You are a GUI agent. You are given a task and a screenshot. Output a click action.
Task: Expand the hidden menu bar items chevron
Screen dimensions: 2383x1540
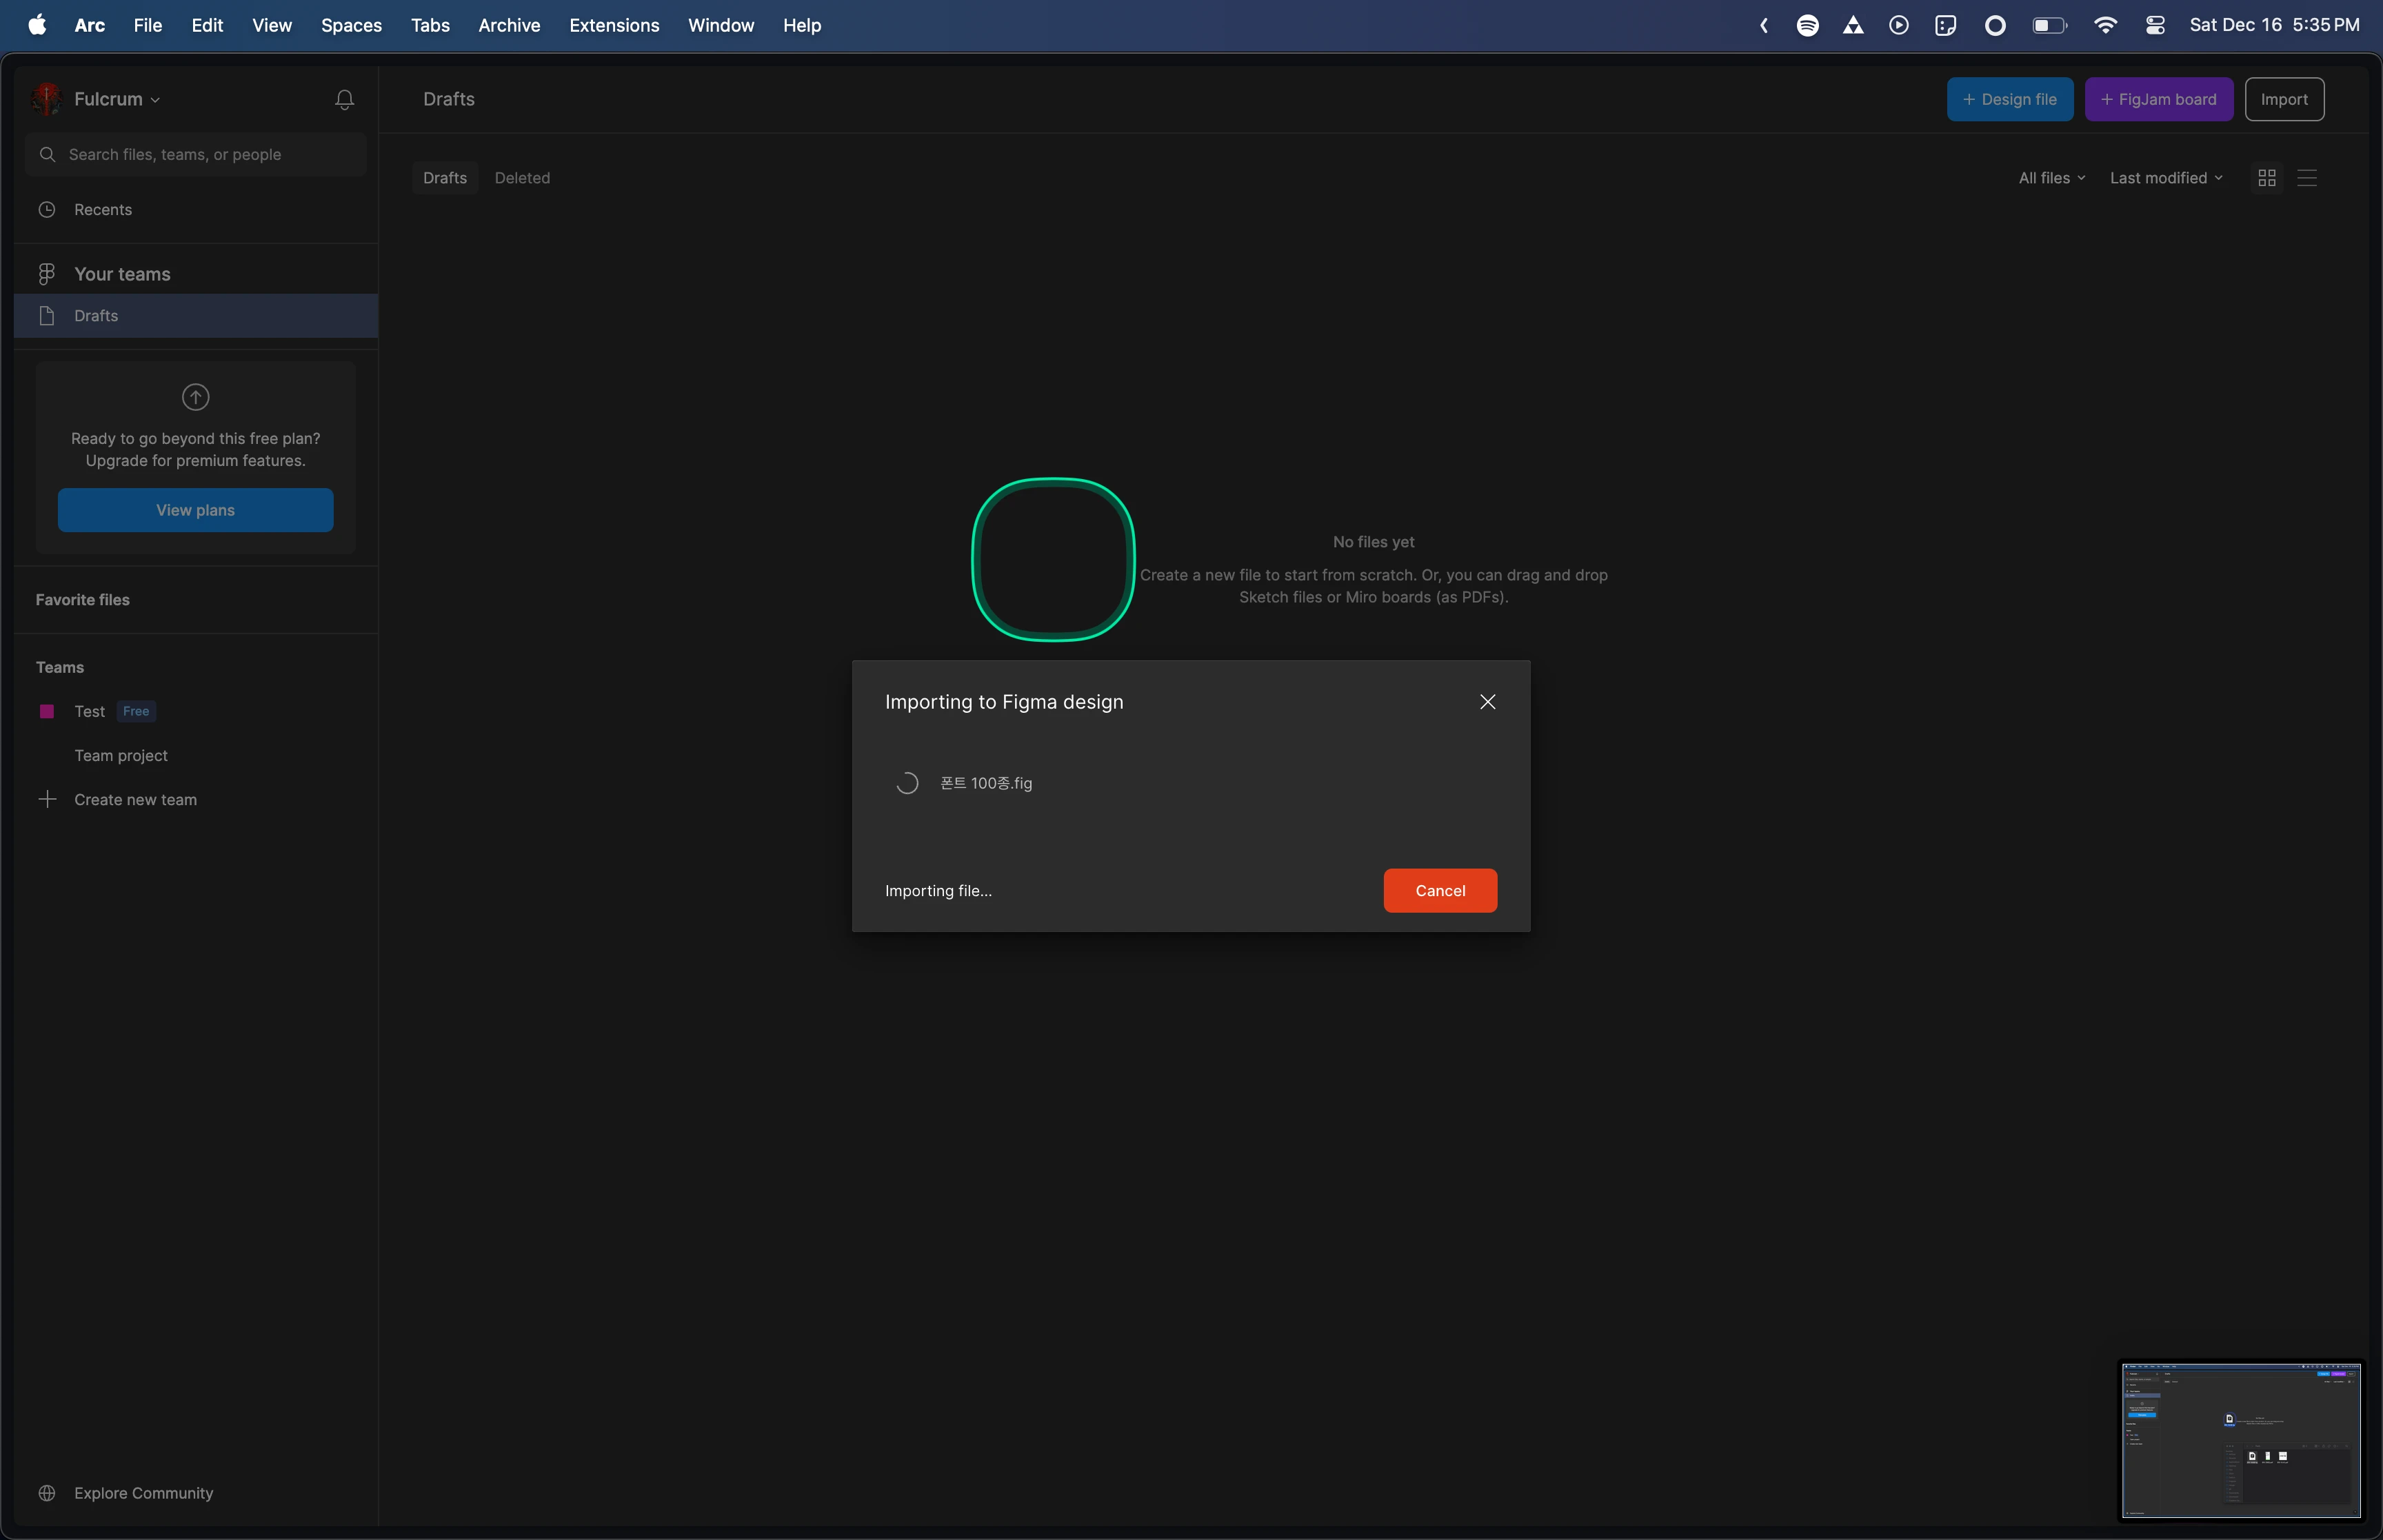tap(1764, 25)
